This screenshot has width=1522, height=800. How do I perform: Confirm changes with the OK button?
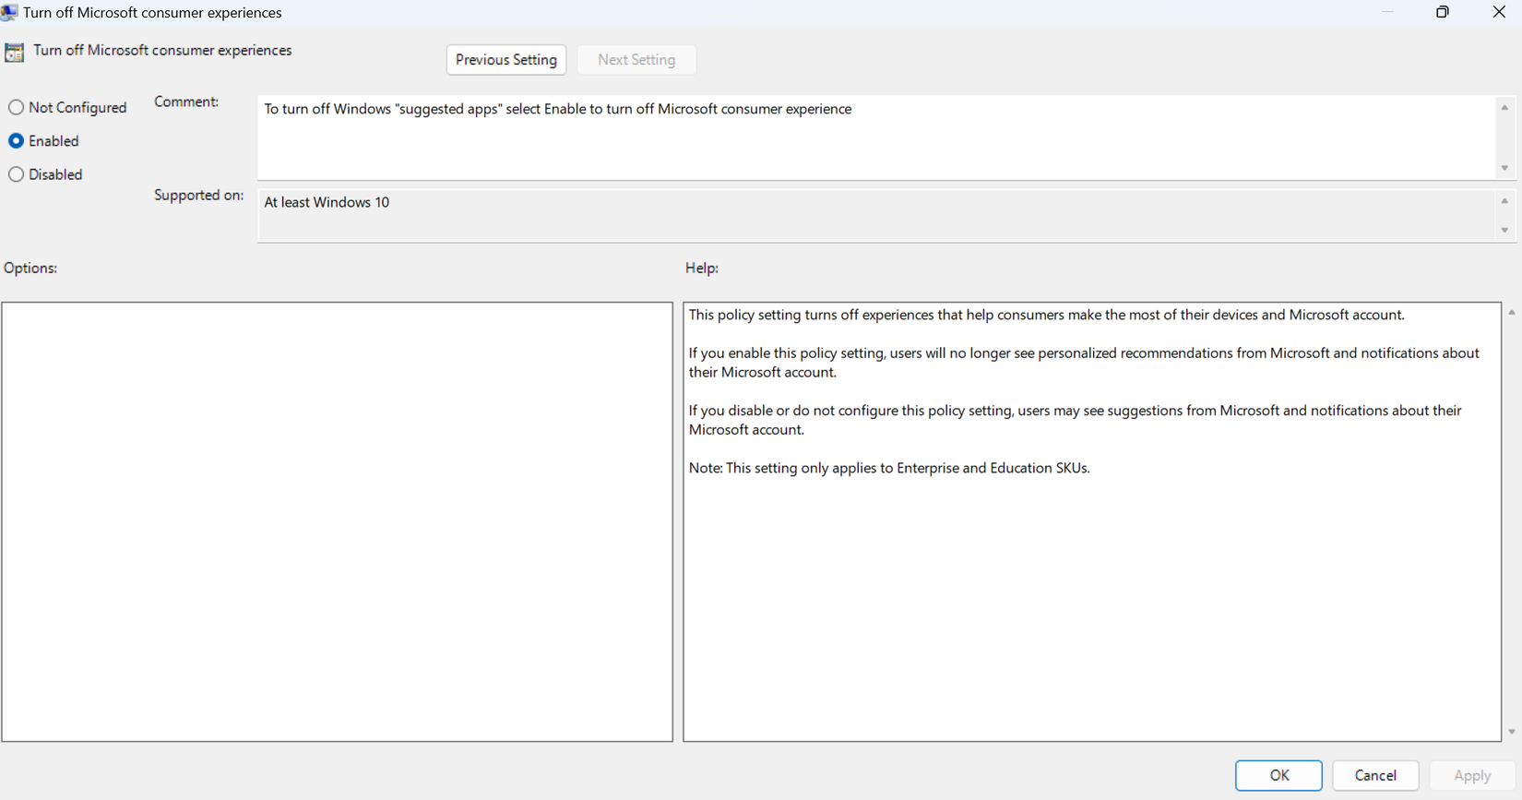click(1278, 775)
